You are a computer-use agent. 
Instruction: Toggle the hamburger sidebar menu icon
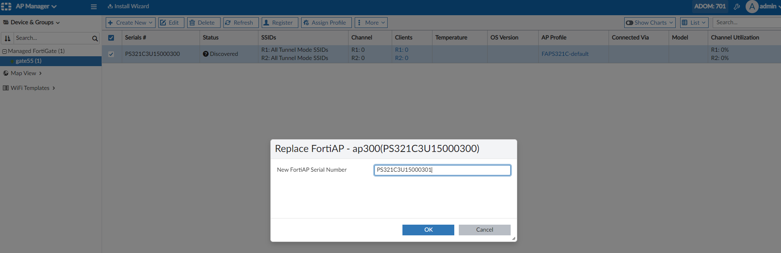(94, 7)
